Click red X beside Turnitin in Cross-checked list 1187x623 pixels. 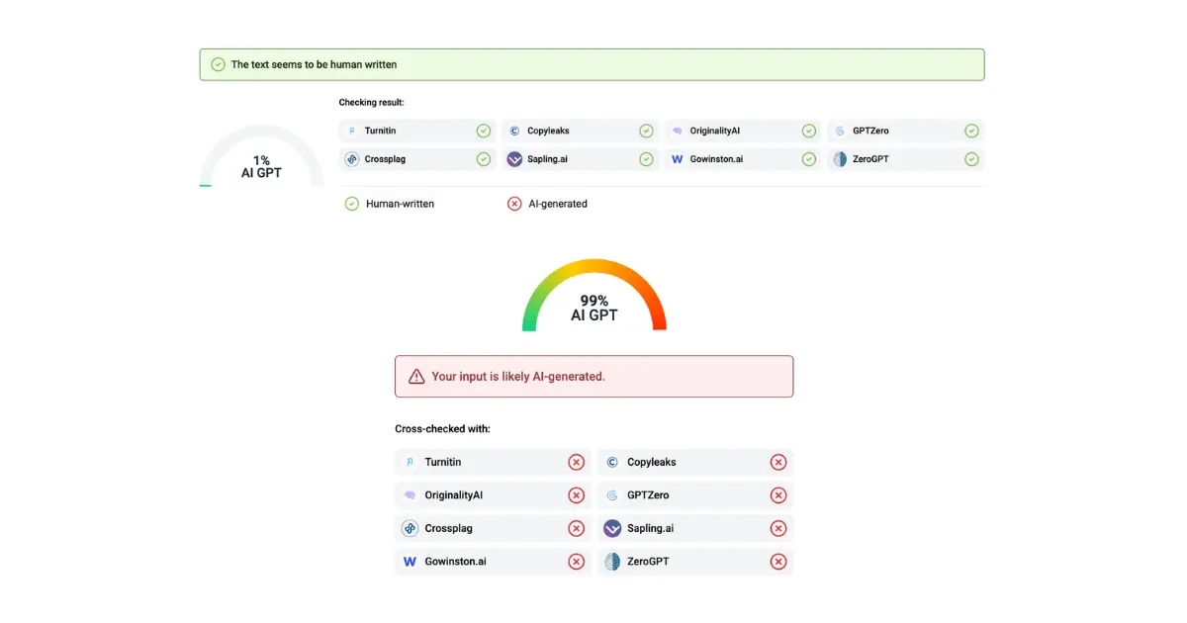coord(576,462)
